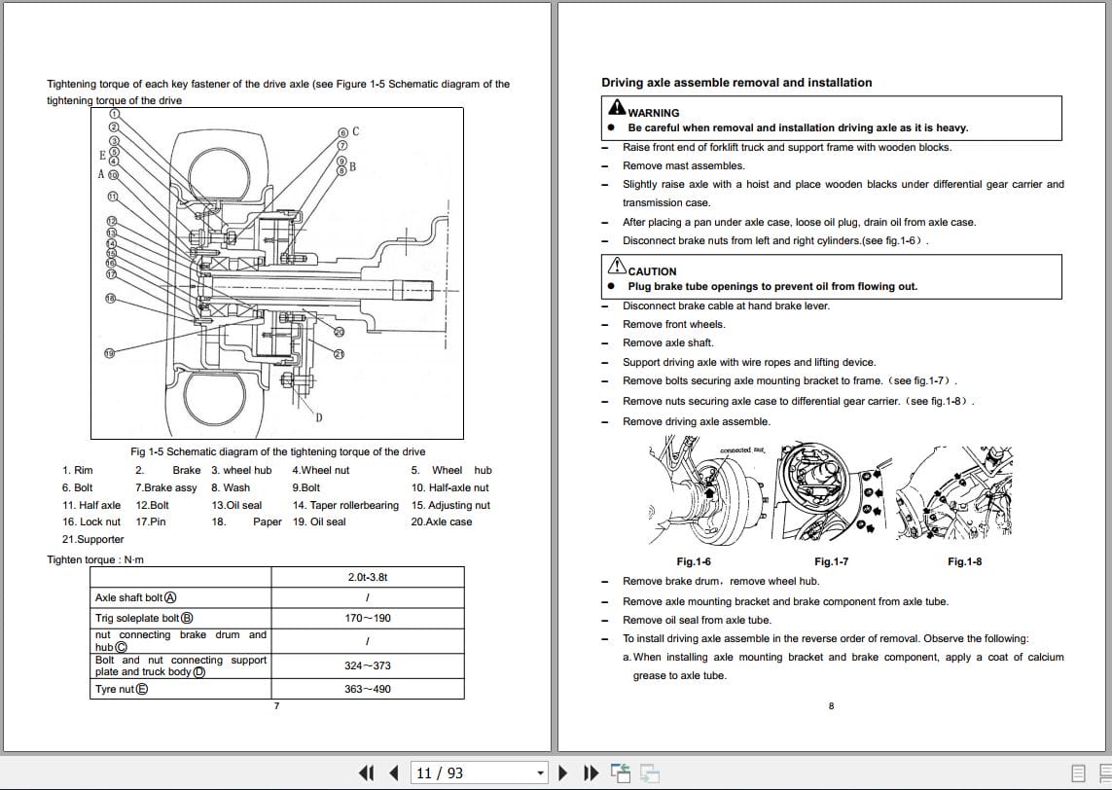
Task: Jump to the first page of the document
Action: pos(367,772)
